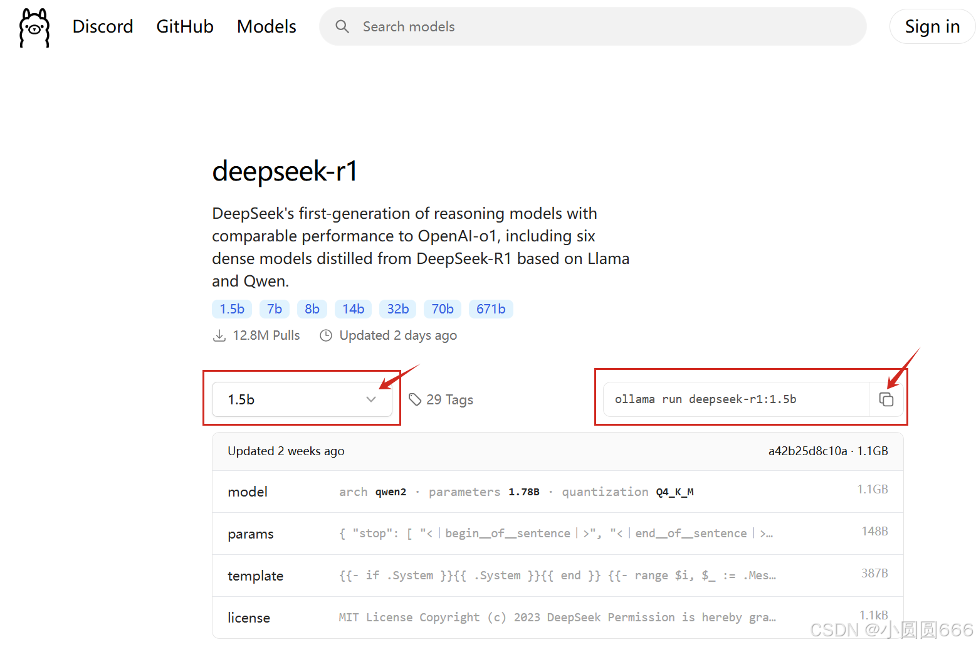976x647 pixels.
Task: Click the clock icon beside Updated
Action: click(326, 335)
